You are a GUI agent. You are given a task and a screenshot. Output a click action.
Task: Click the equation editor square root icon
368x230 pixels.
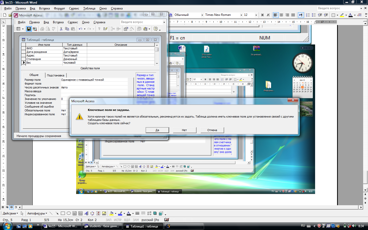(x=360, y=15)
